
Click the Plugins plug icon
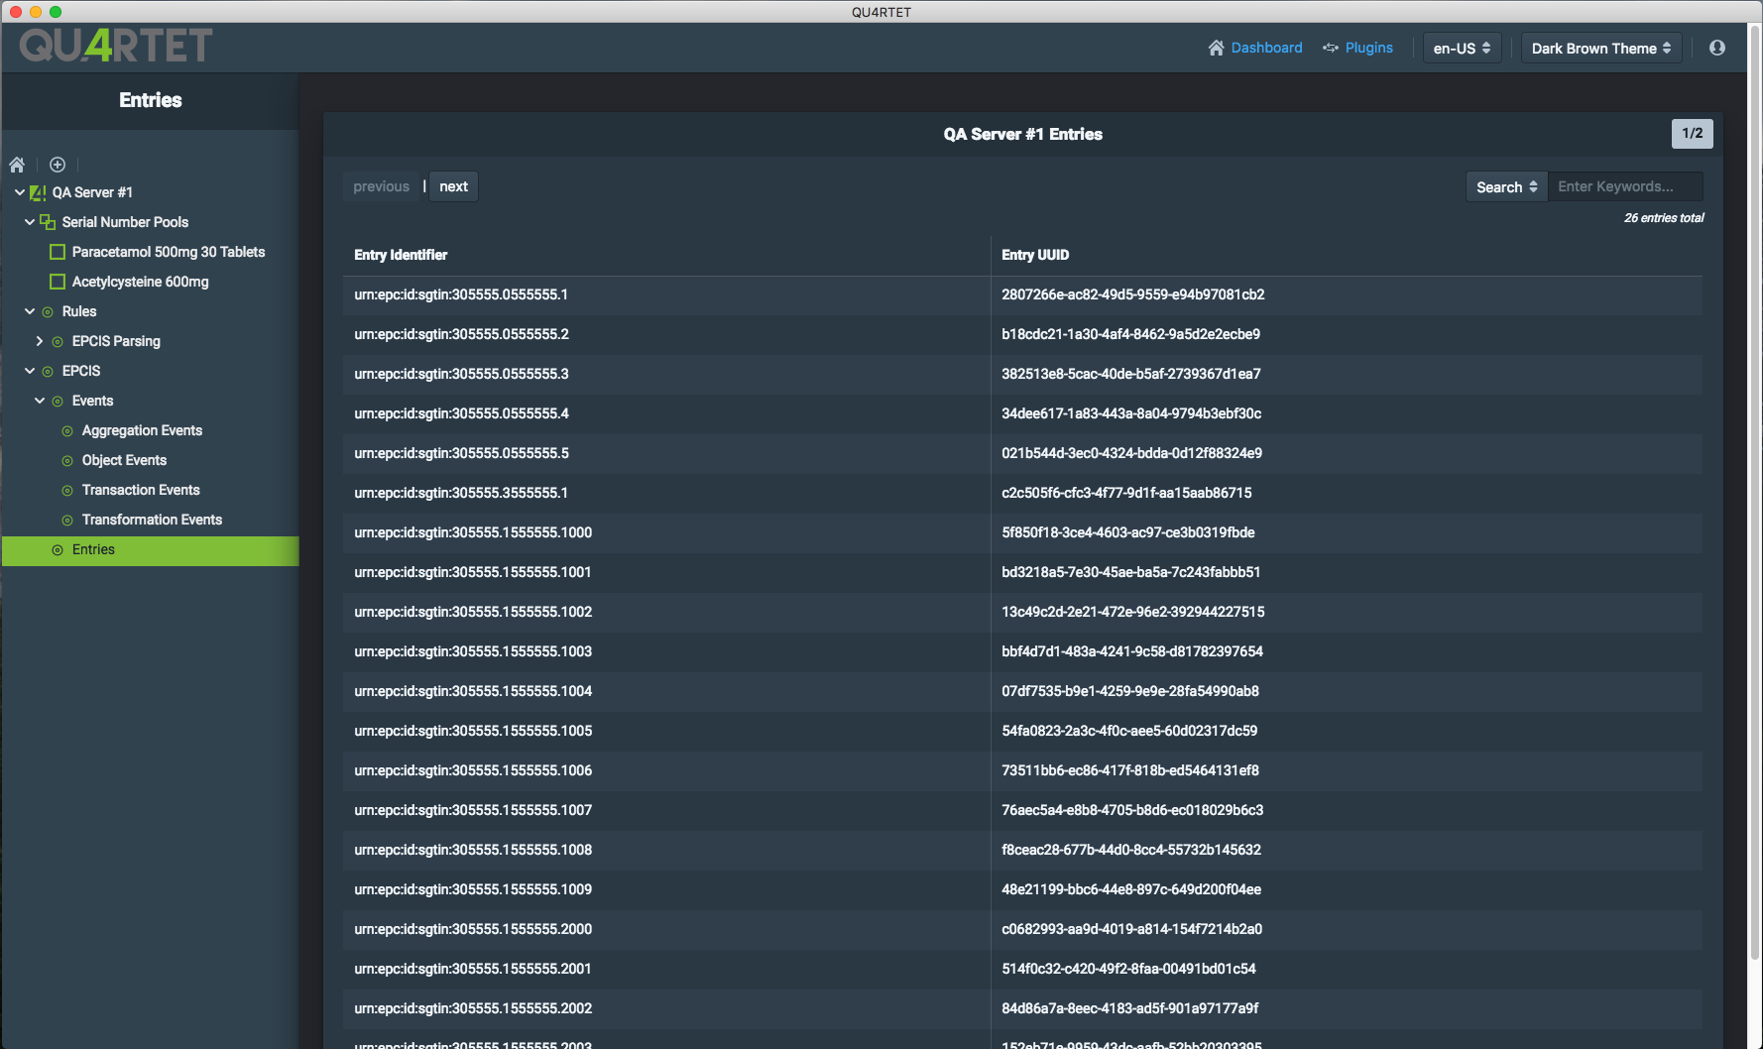pos(1331,48)
